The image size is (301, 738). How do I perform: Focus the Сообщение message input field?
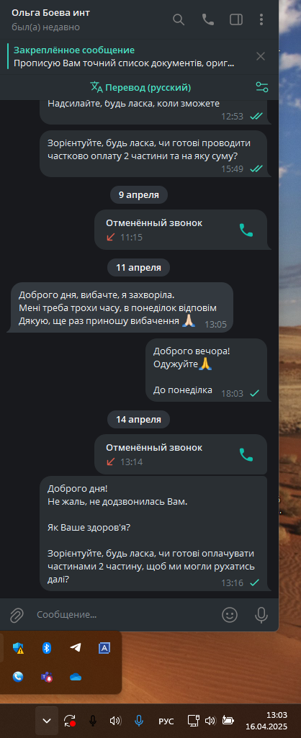[125, 614]
